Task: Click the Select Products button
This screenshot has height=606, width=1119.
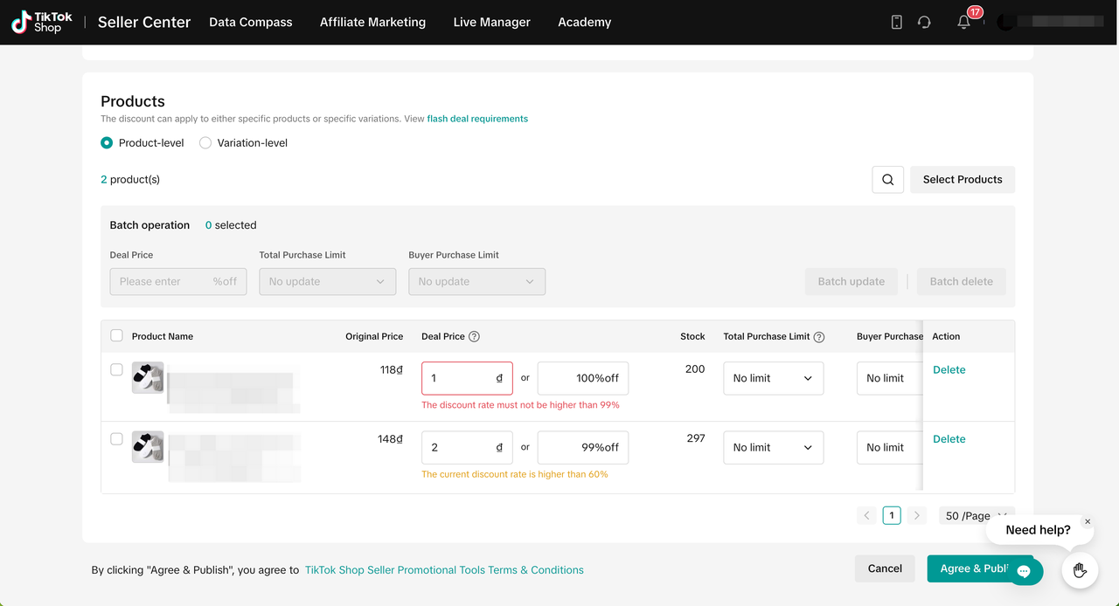Action: 962,179
